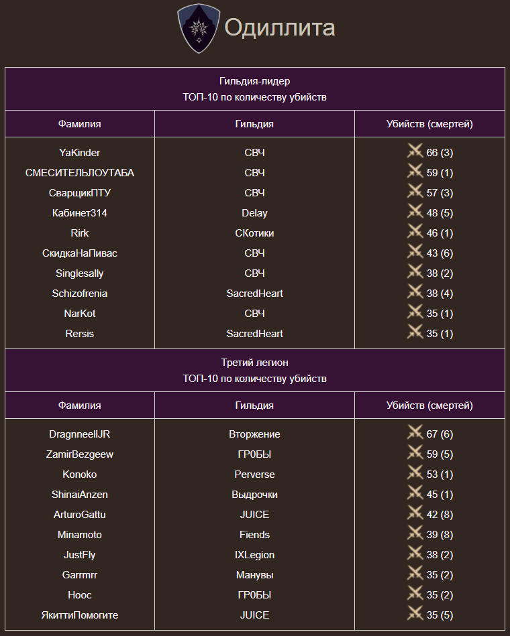Click crossed swords icon in DragnneelJR row
Screen dimensions: 510x636
pyautogui.click(x=415, y=433)
